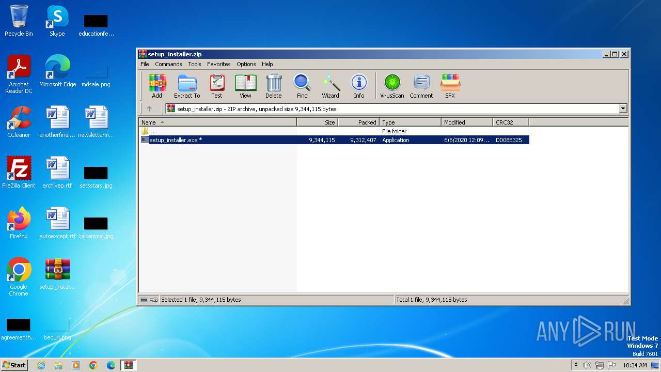This screenshot has height=372, width=661.
Task: Select Acrobat Reader DC desktop icon
Action: pos(19,74)
